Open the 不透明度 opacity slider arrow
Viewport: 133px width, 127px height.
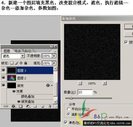coord(54,56)
